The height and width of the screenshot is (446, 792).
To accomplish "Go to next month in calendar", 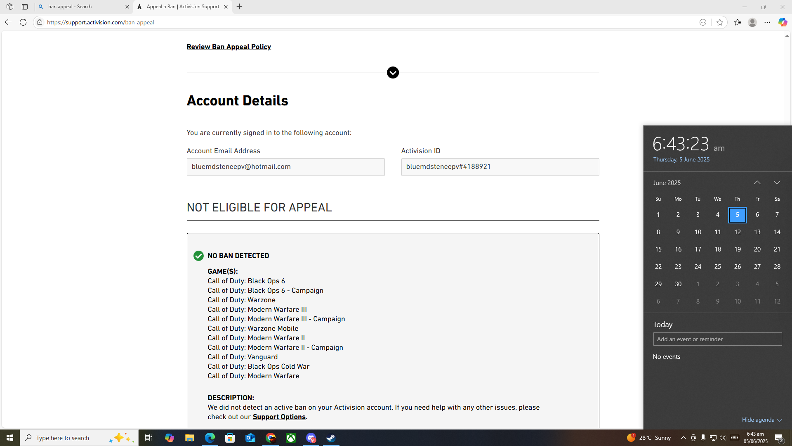I will click(x=777, y=183).
